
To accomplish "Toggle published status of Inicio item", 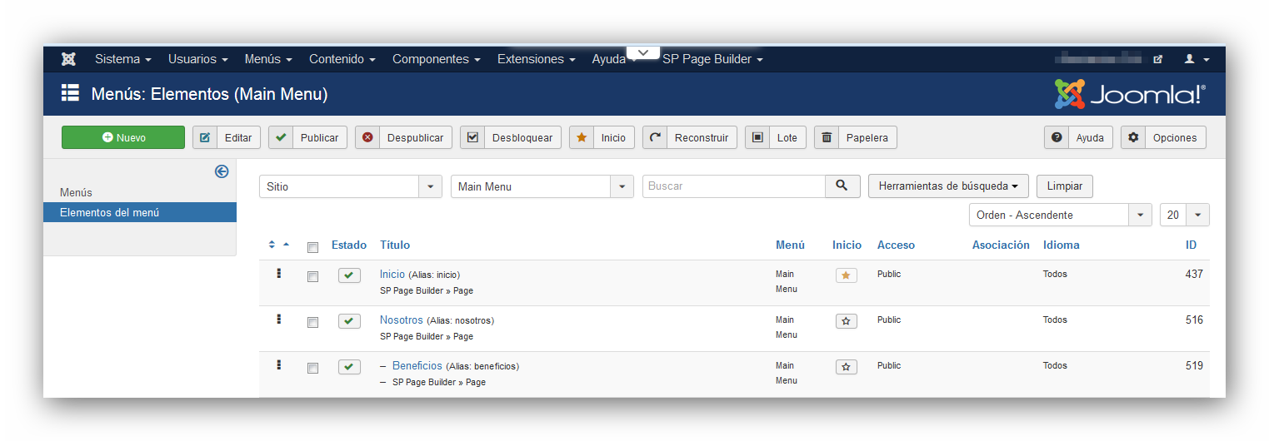I will (x=349, y=275).
